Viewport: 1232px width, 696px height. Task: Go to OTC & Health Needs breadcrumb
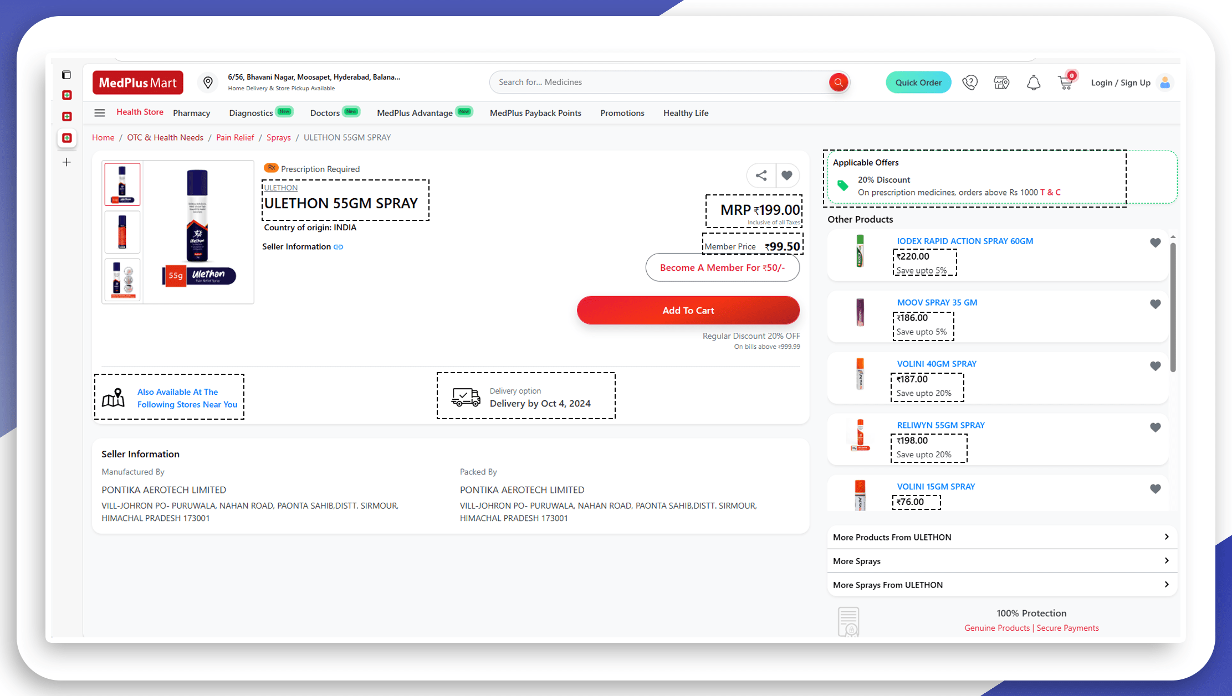click(165, 137)
